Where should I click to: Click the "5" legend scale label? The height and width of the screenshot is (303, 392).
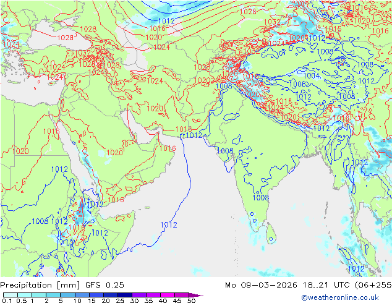pos(61,301)
